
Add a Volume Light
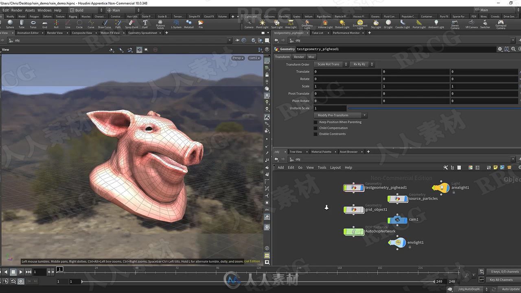click(325, 24)
